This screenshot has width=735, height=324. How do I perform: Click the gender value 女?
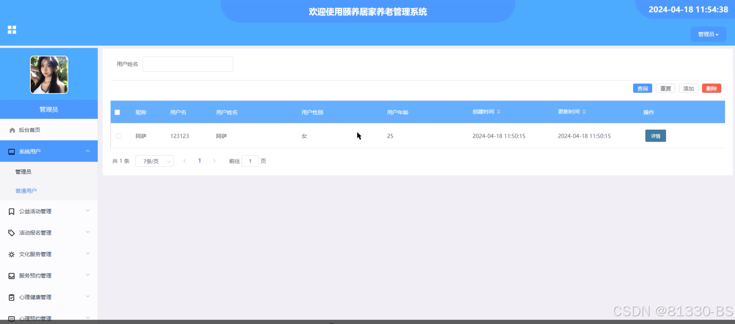(x=304, y=136)
